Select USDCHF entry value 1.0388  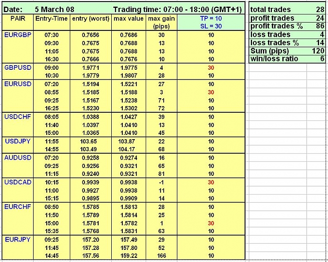(91, 117)
